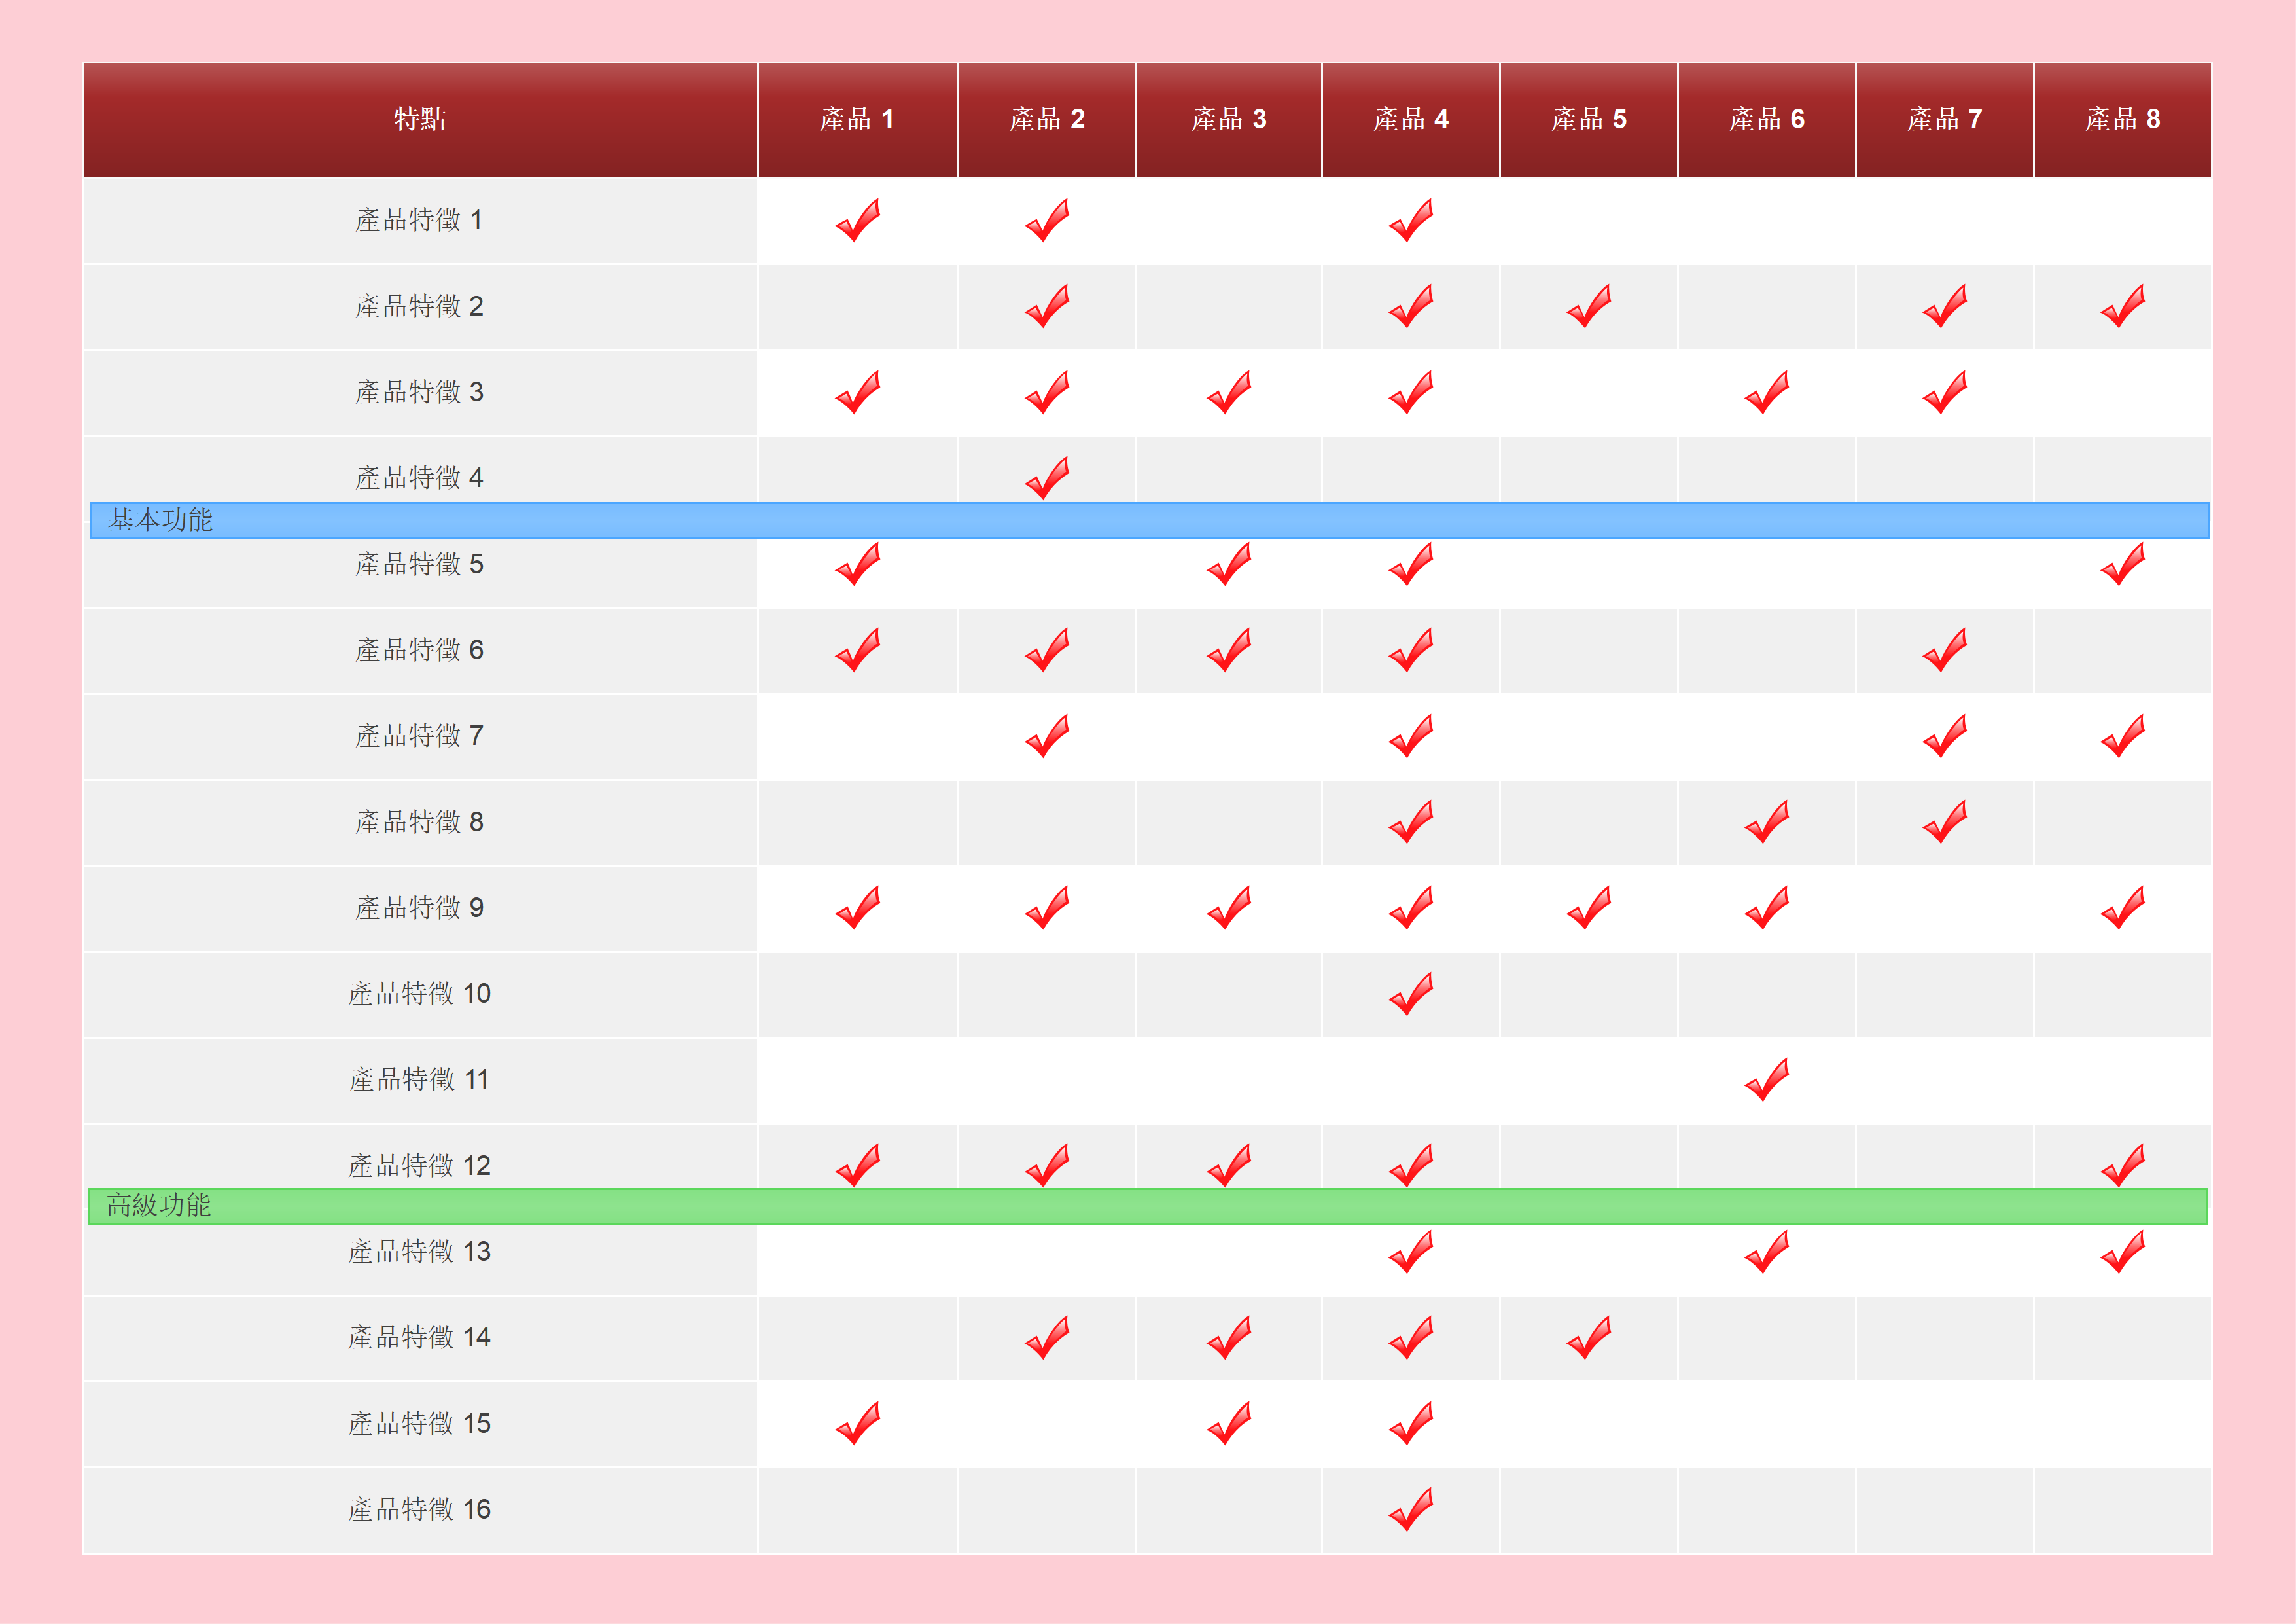Click the 產品 4 column header
The image size is (2296, 1624).
1410,120
